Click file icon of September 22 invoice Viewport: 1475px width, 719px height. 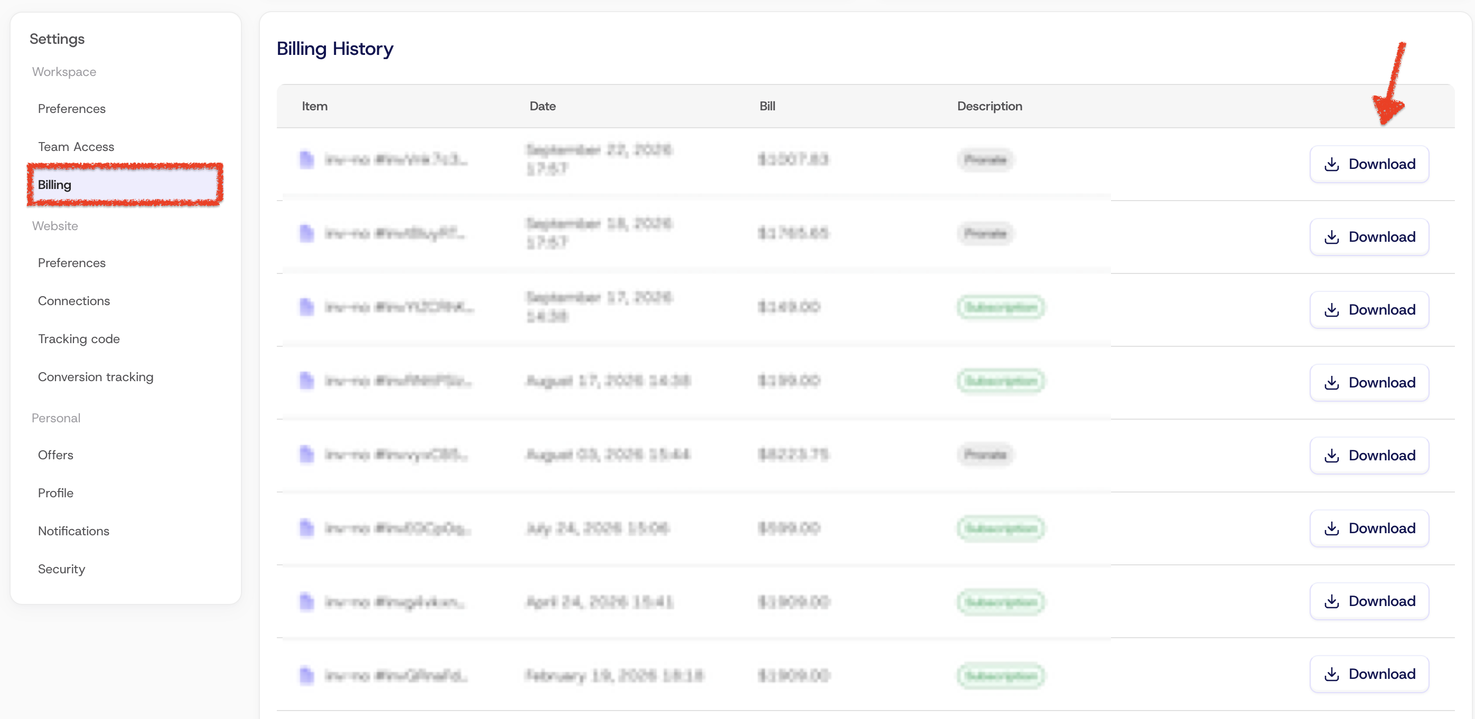tap(307, 159)
